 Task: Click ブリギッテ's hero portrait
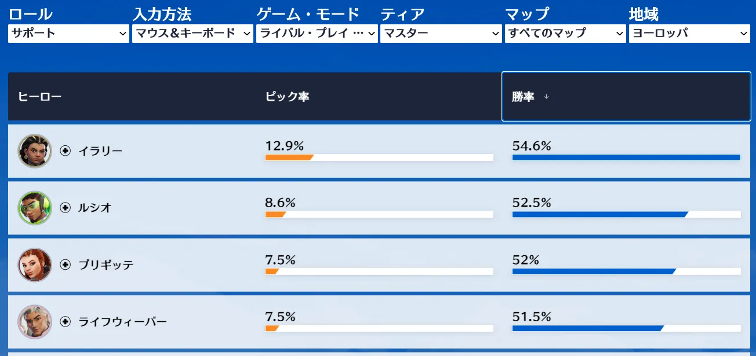click(x=35, y=265)
